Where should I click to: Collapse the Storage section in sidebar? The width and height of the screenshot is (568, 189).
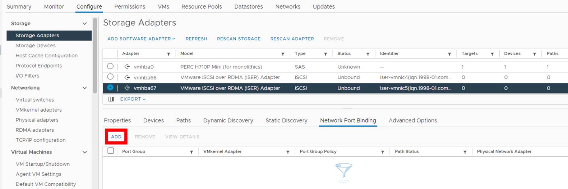click(85, 24)
